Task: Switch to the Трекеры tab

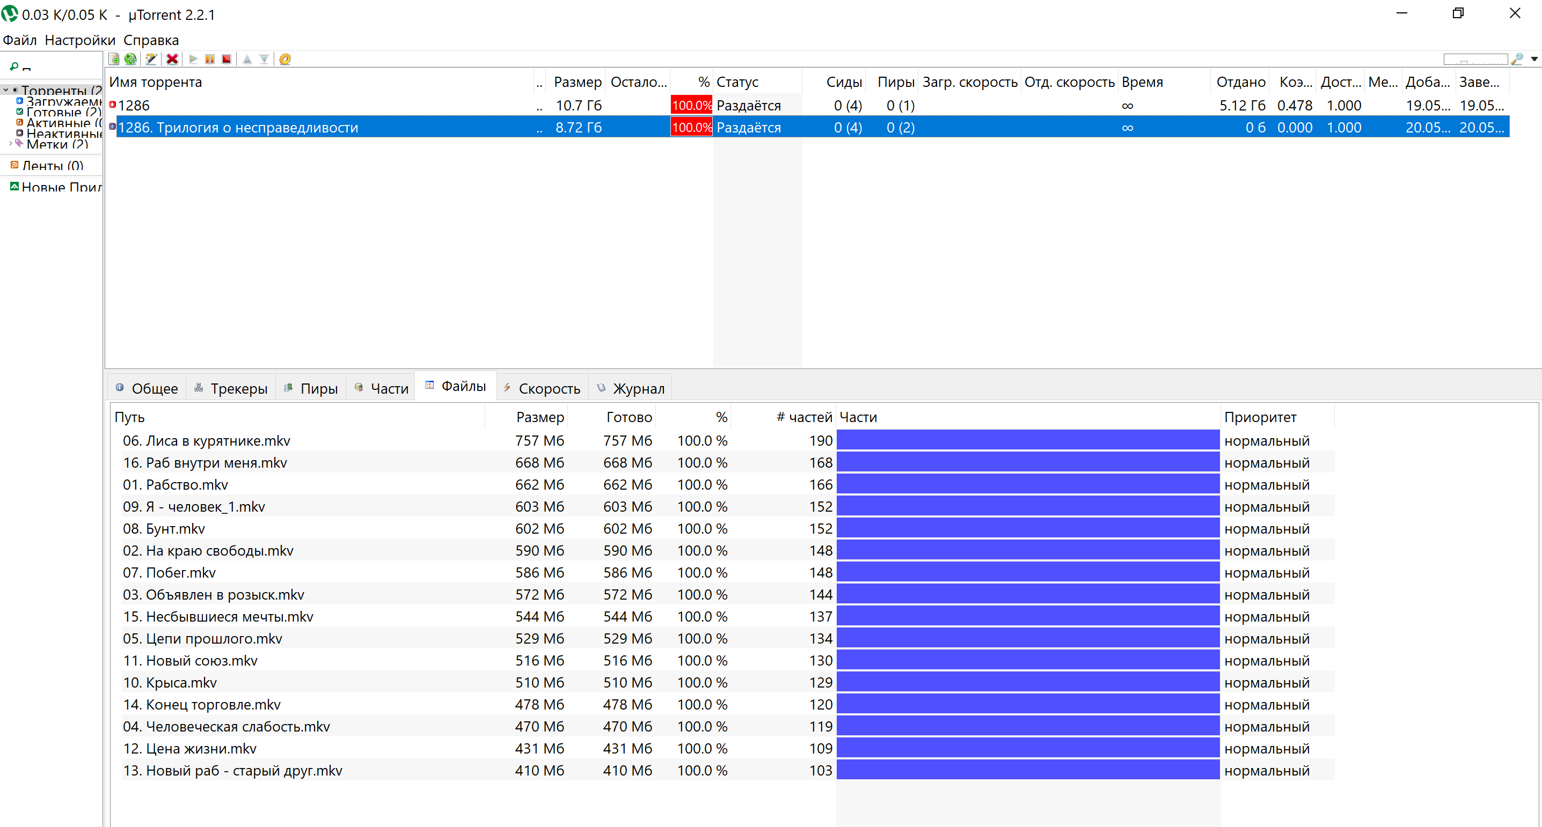Action: pos(231,389)
